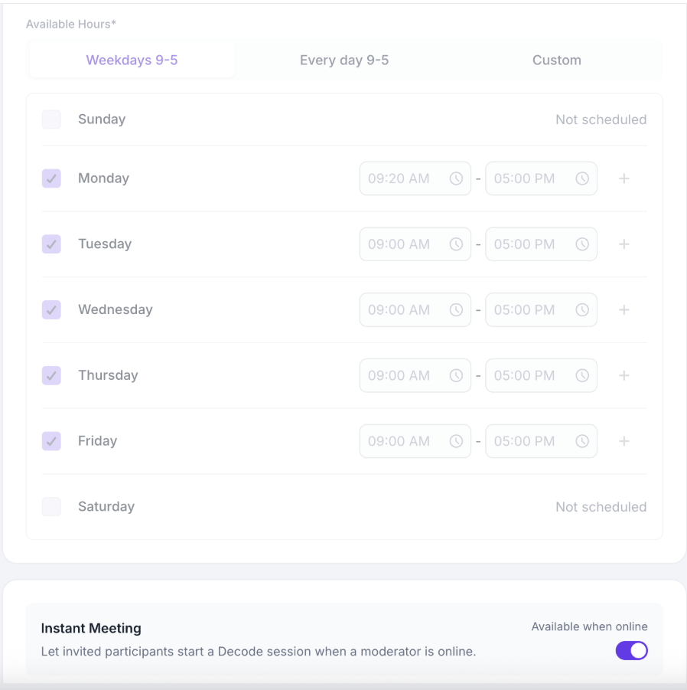Add another time slot for Wednesday
This screenshot has width=687, height=690.
pos(624,310)
